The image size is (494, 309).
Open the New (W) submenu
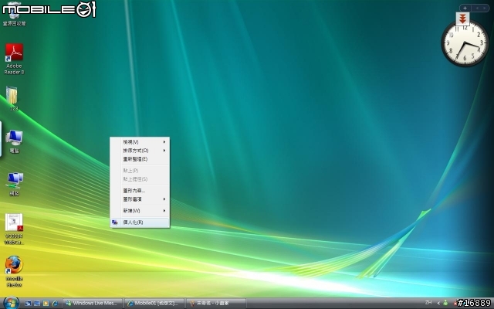pos(140,211)
